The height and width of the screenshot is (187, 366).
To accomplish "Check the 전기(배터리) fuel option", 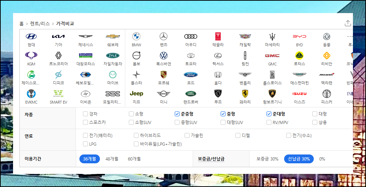I will pyautogui.click(x=85, y=135).
